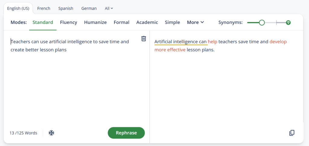The image size is (309, 146).
Task: Click the Synonyms slider handle
Action: tap(262, 23)
